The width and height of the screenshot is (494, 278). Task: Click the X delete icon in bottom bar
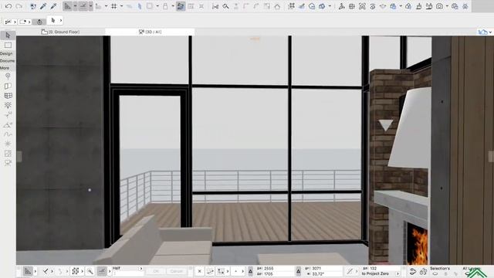(x=199, y=271)
